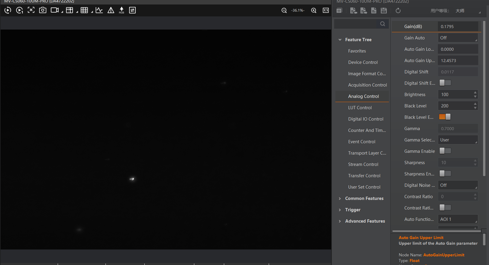Zoom out the image preview
This screenshot has height=265, width=489.
point(284,10)
